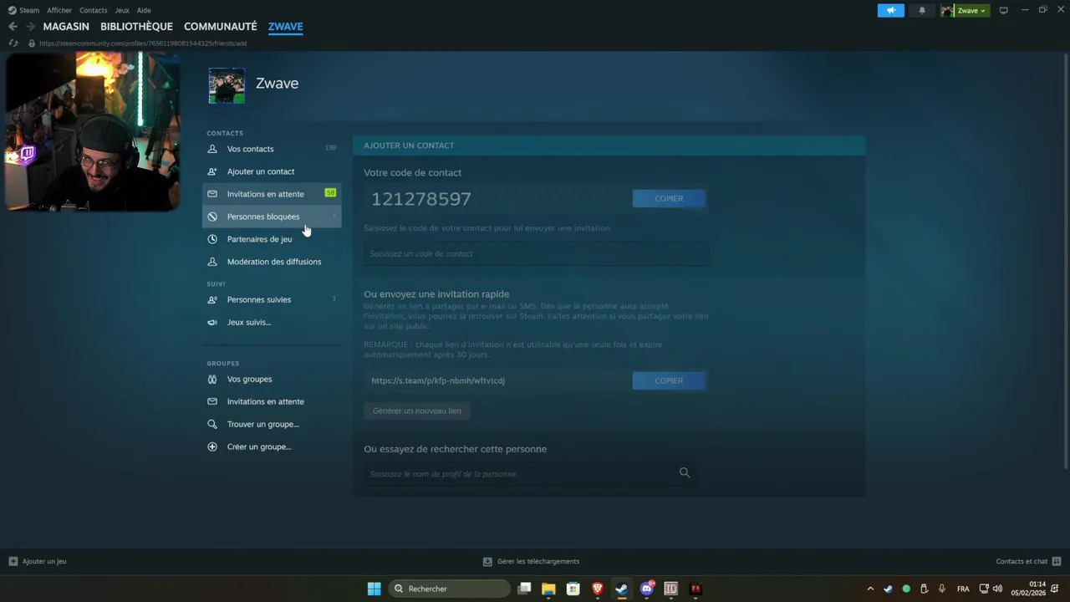The height and width of the screenshot is (602, 1070).
Task: Click the Zwave profile avatar
Action: click(227, 85)
